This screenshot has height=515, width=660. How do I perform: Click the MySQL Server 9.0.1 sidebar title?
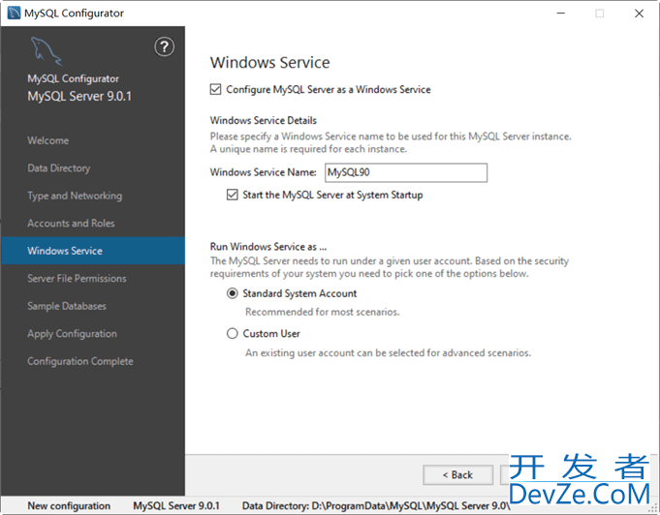click(79, 96)
